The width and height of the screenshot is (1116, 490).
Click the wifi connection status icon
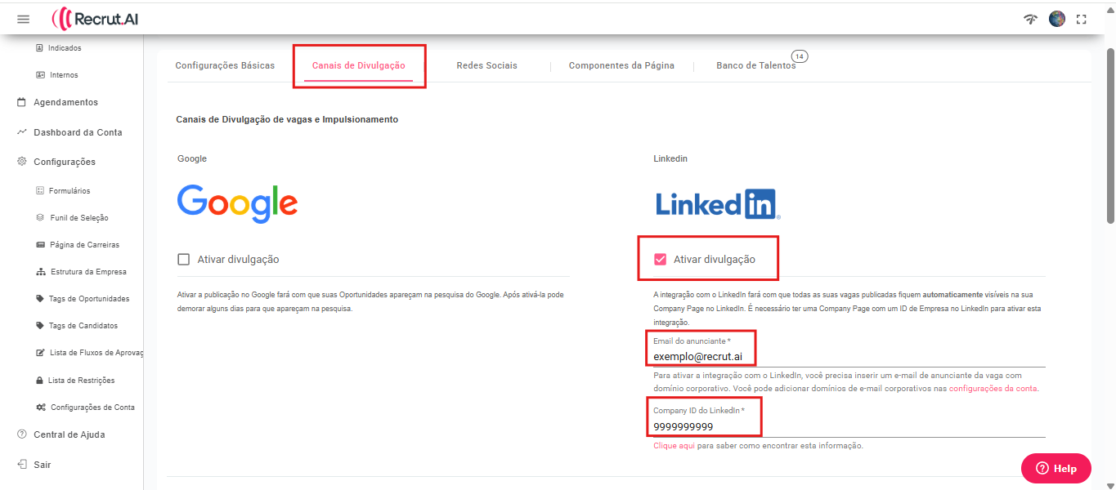(x=1030, y=19)
